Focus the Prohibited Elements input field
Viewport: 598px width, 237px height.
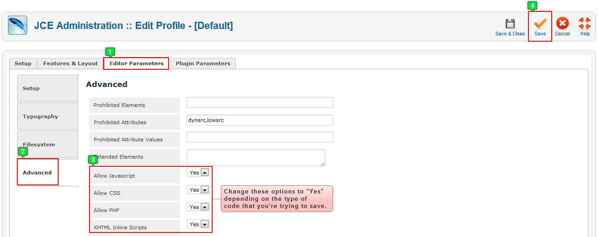point(260,102)
